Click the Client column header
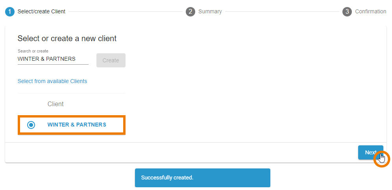The image size is (392, 190). click(55, 104)
